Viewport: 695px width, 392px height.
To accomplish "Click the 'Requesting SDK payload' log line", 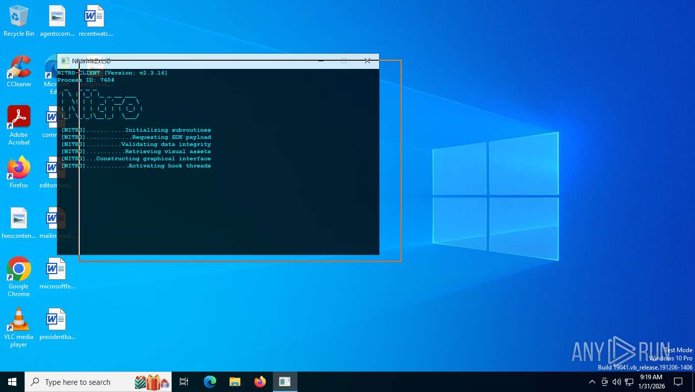I will click(x=136, y=137).
